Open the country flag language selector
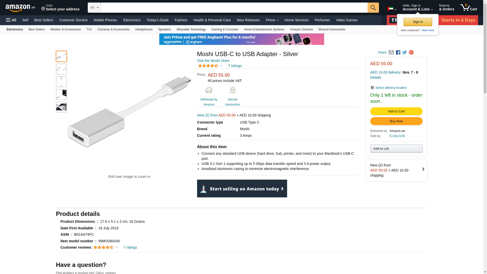The height and width of the screenshot is (274, 487). (392, 9)
